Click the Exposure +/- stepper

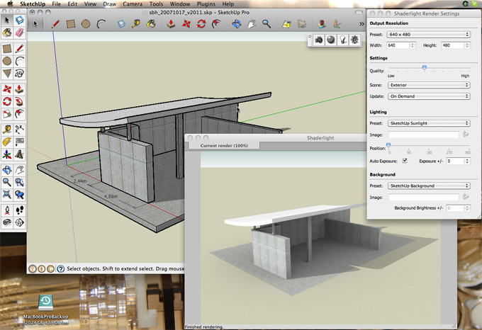point(467,161)
